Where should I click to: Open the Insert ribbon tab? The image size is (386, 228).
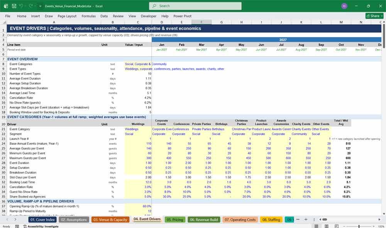click(36, 16)
